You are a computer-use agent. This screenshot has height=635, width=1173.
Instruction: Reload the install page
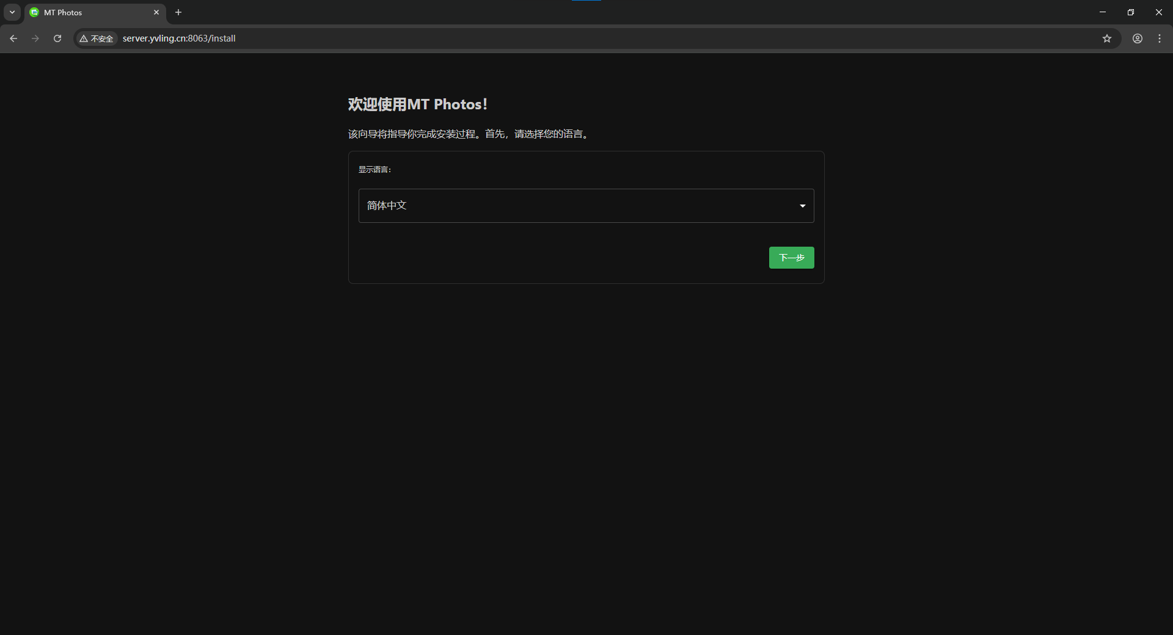(57, 38)
